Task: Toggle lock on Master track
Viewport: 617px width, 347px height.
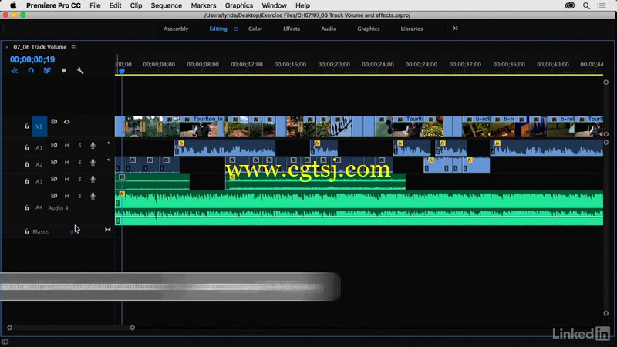Action: pyautogui.click(x=27, y=231)
